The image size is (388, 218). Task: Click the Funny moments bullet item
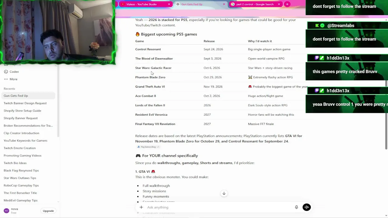156,197
